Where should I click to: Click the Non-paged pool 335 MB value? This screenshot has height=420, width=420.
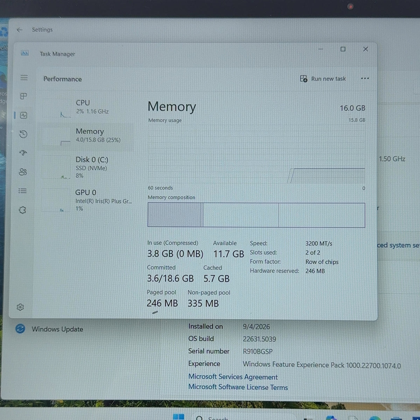(x=203, y=303)
